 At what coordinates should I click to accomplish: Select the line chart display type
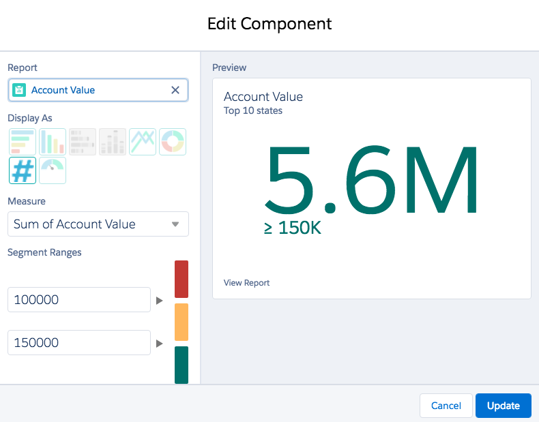143,142
